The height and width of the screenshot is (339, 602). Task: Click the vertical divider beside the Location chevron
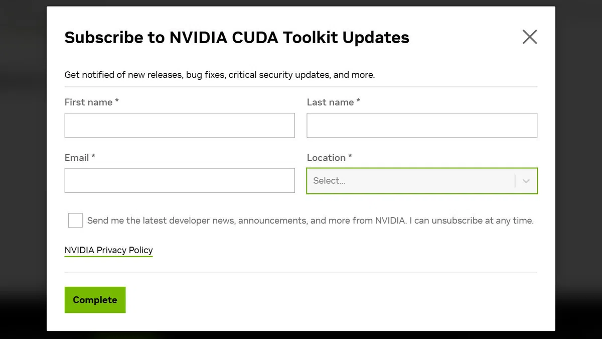pos(515,181)
